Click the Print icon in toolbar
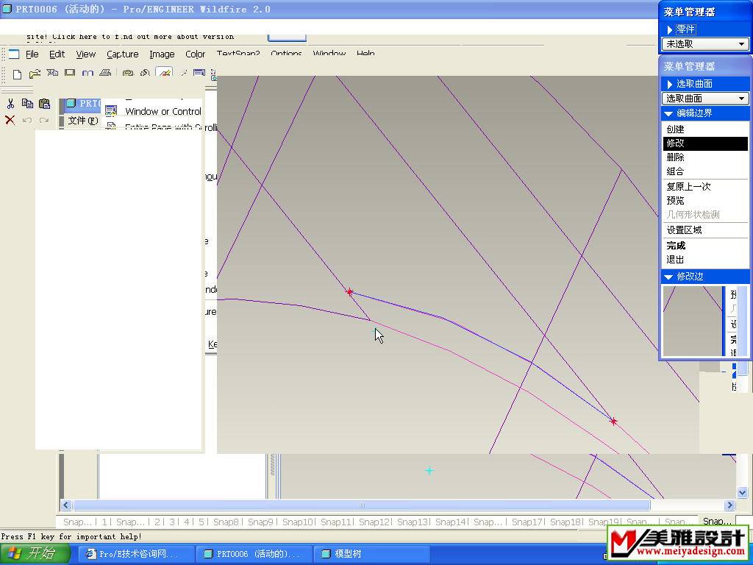Viewport: 753px width, 565px height. pos(105,74)
